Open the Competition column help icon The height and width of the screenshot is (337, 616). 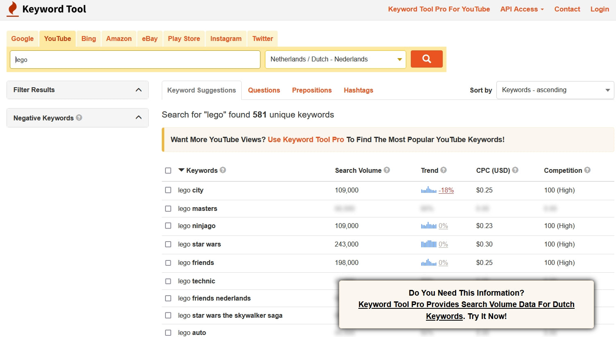point(587,170)
